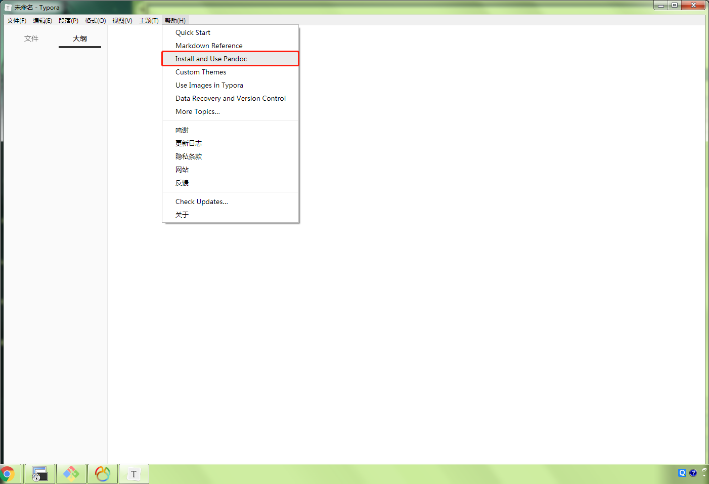709x484 pixels.
Task: Open the 编辑(E) menu
Action: click(42, 21)
